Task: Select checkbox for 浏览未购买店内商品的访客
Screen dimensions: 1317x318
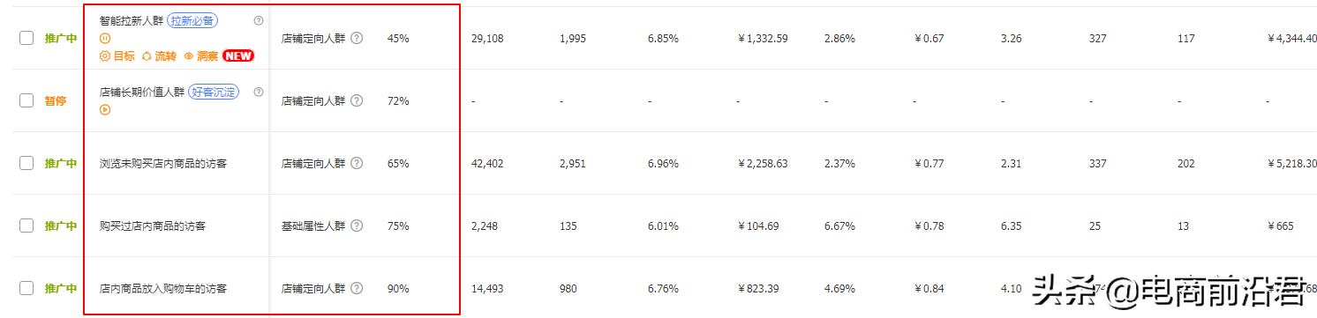Action: coord(26,163)
